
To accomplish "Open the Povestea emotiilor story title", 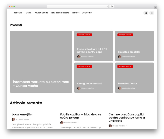I will 129,52.
